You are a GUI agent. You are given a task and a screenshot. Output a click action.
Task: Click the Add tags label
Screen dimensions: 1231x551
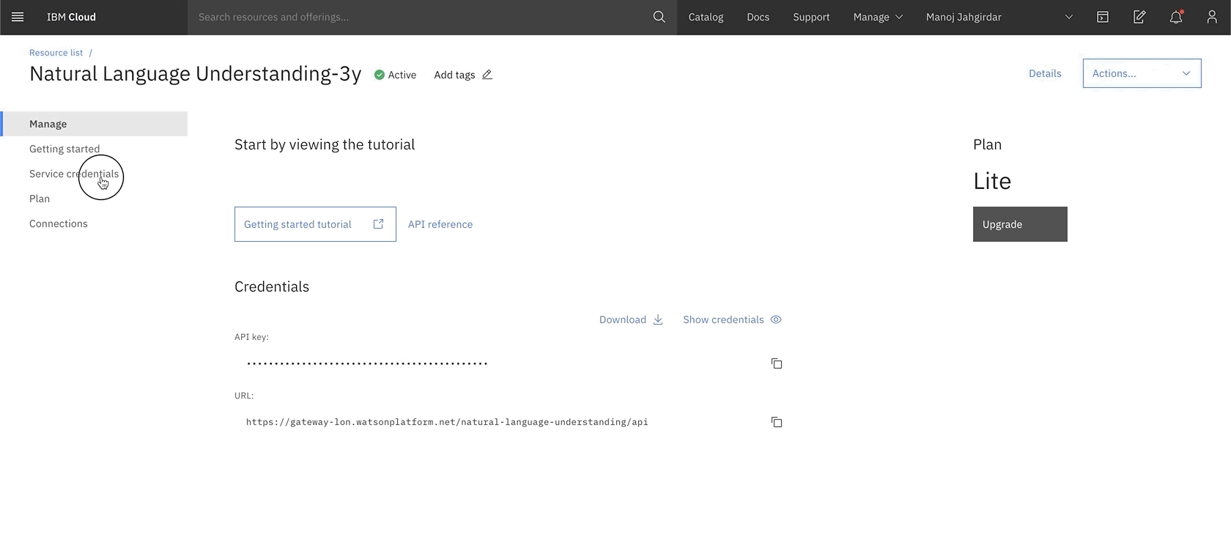[x=454, y=75]
